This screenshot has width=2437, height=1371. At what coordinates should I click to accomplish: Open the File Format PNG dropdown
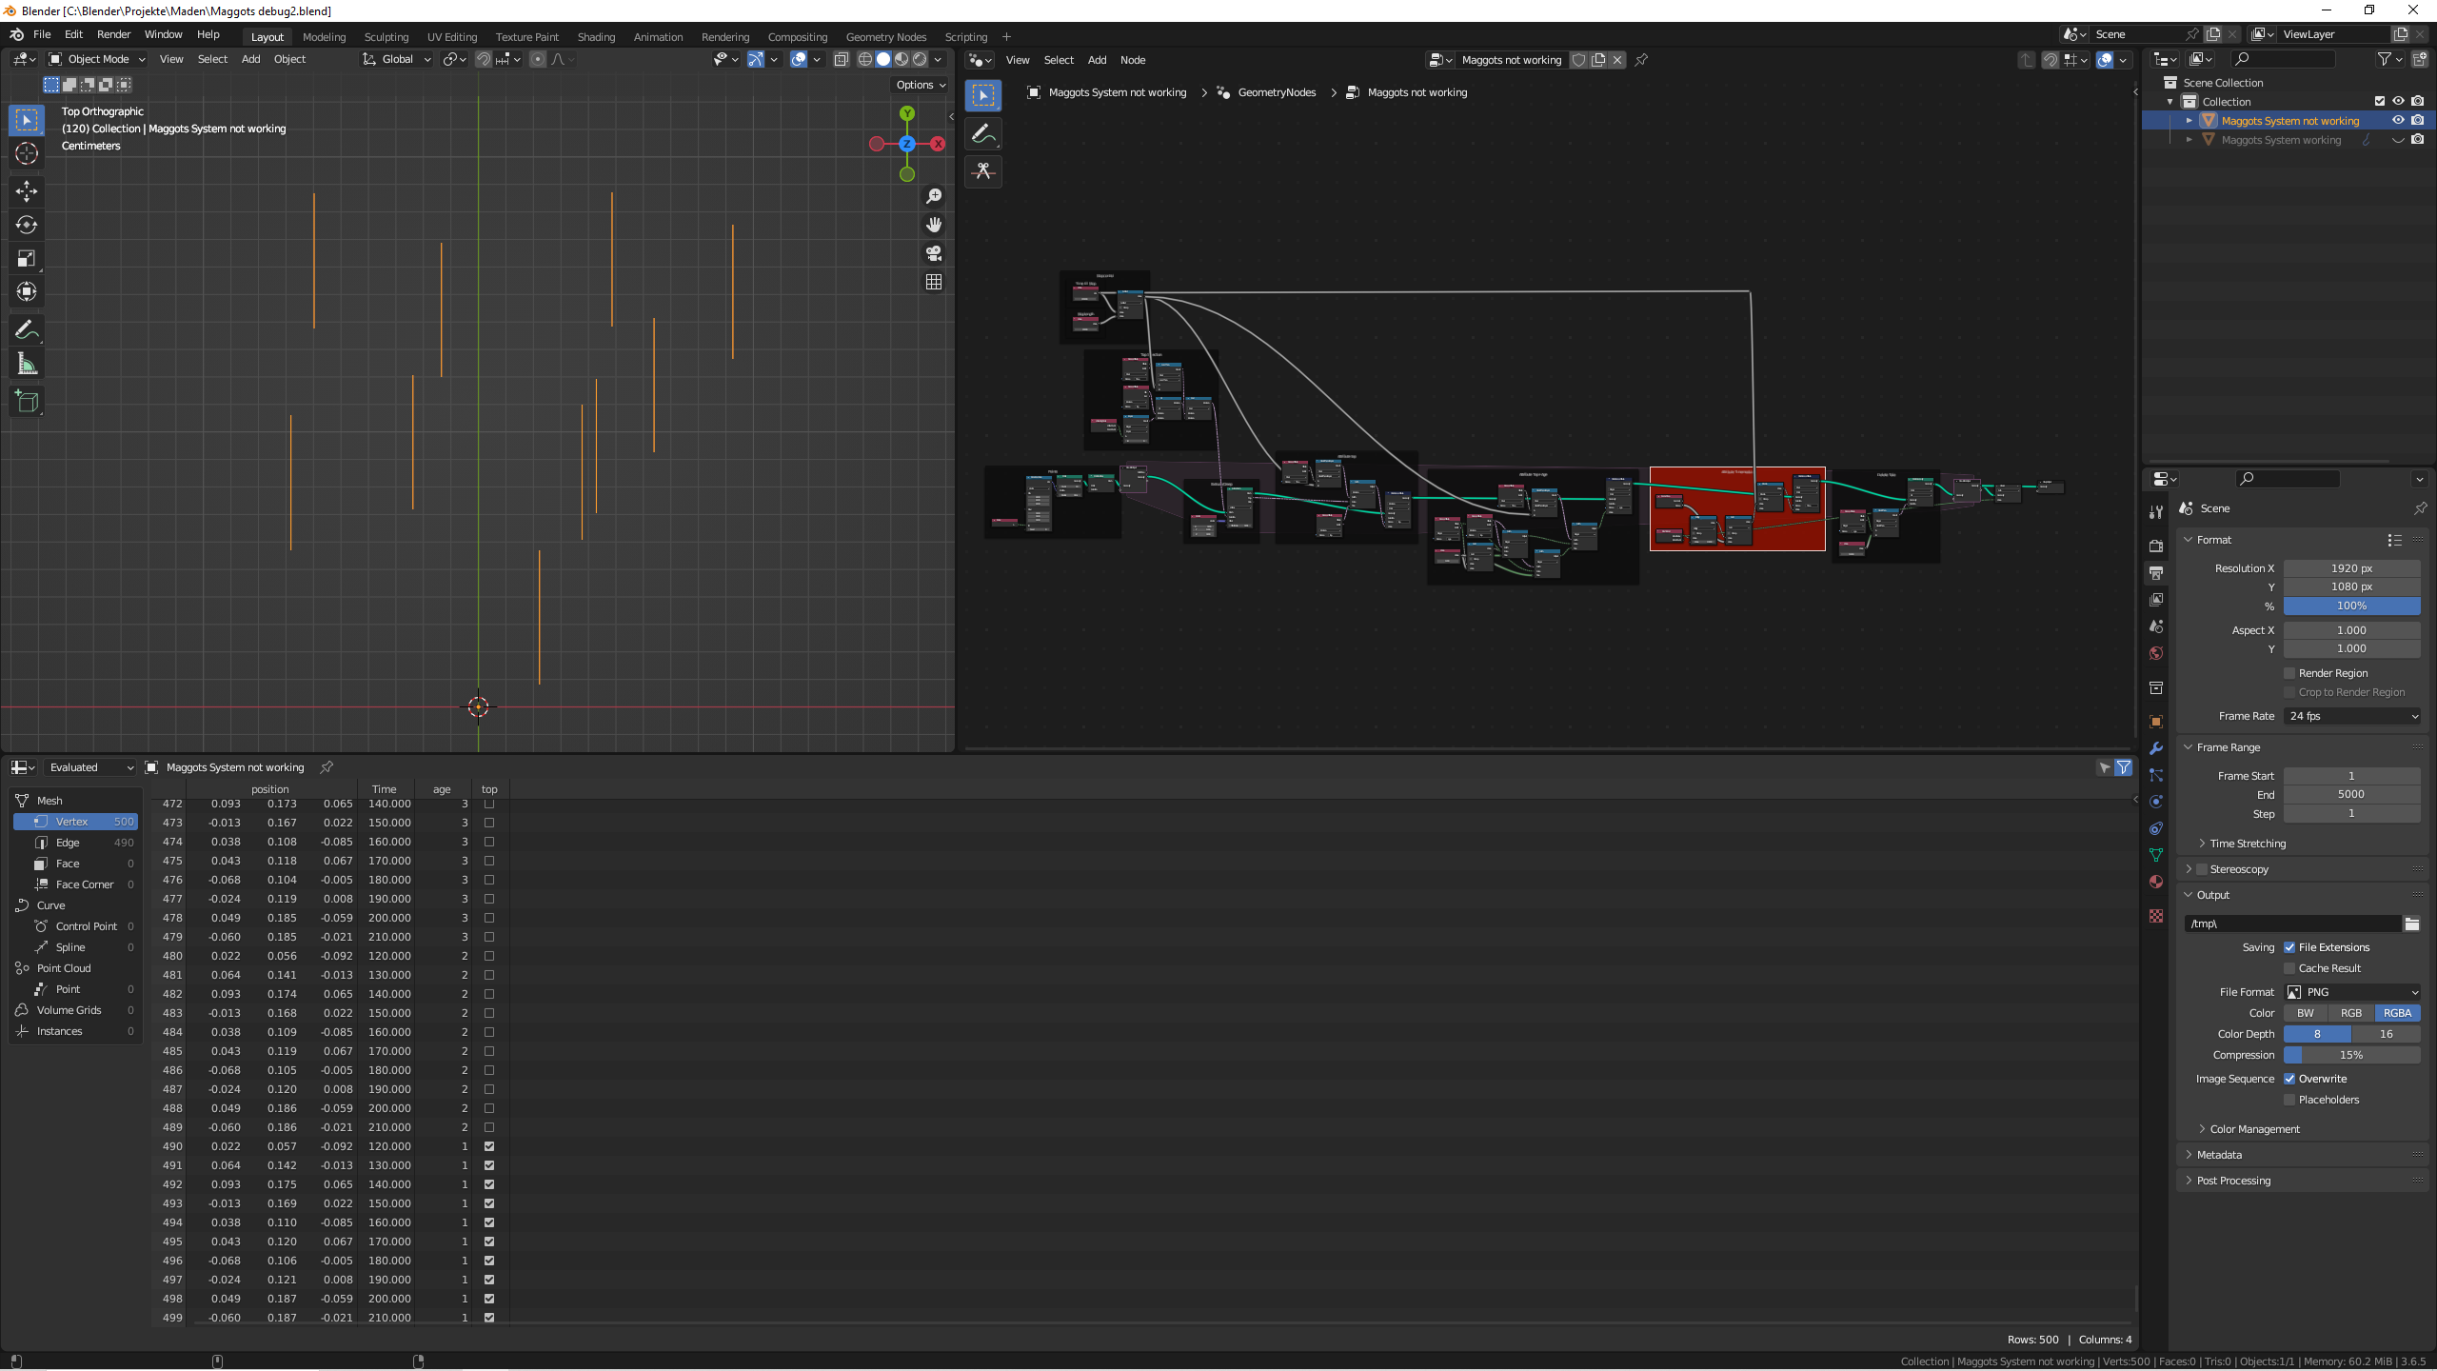click(x=2352, y=992)
